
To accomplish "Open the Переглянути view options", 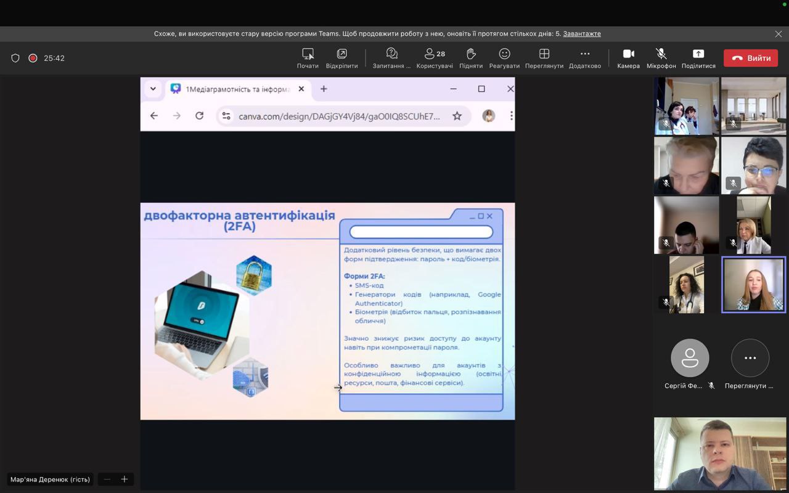I will (544, 58).
